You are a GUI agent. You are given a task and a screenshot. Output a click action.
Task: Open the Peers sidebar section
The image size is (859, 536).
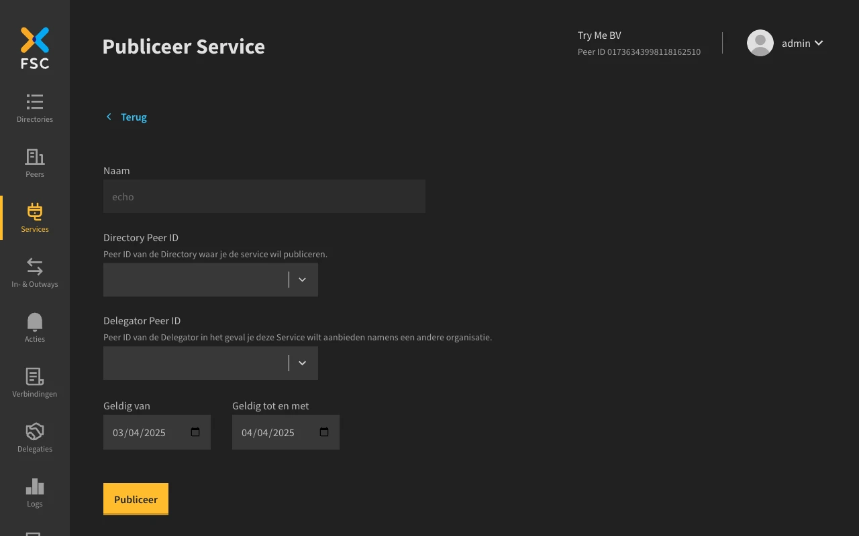click(35, 163)
